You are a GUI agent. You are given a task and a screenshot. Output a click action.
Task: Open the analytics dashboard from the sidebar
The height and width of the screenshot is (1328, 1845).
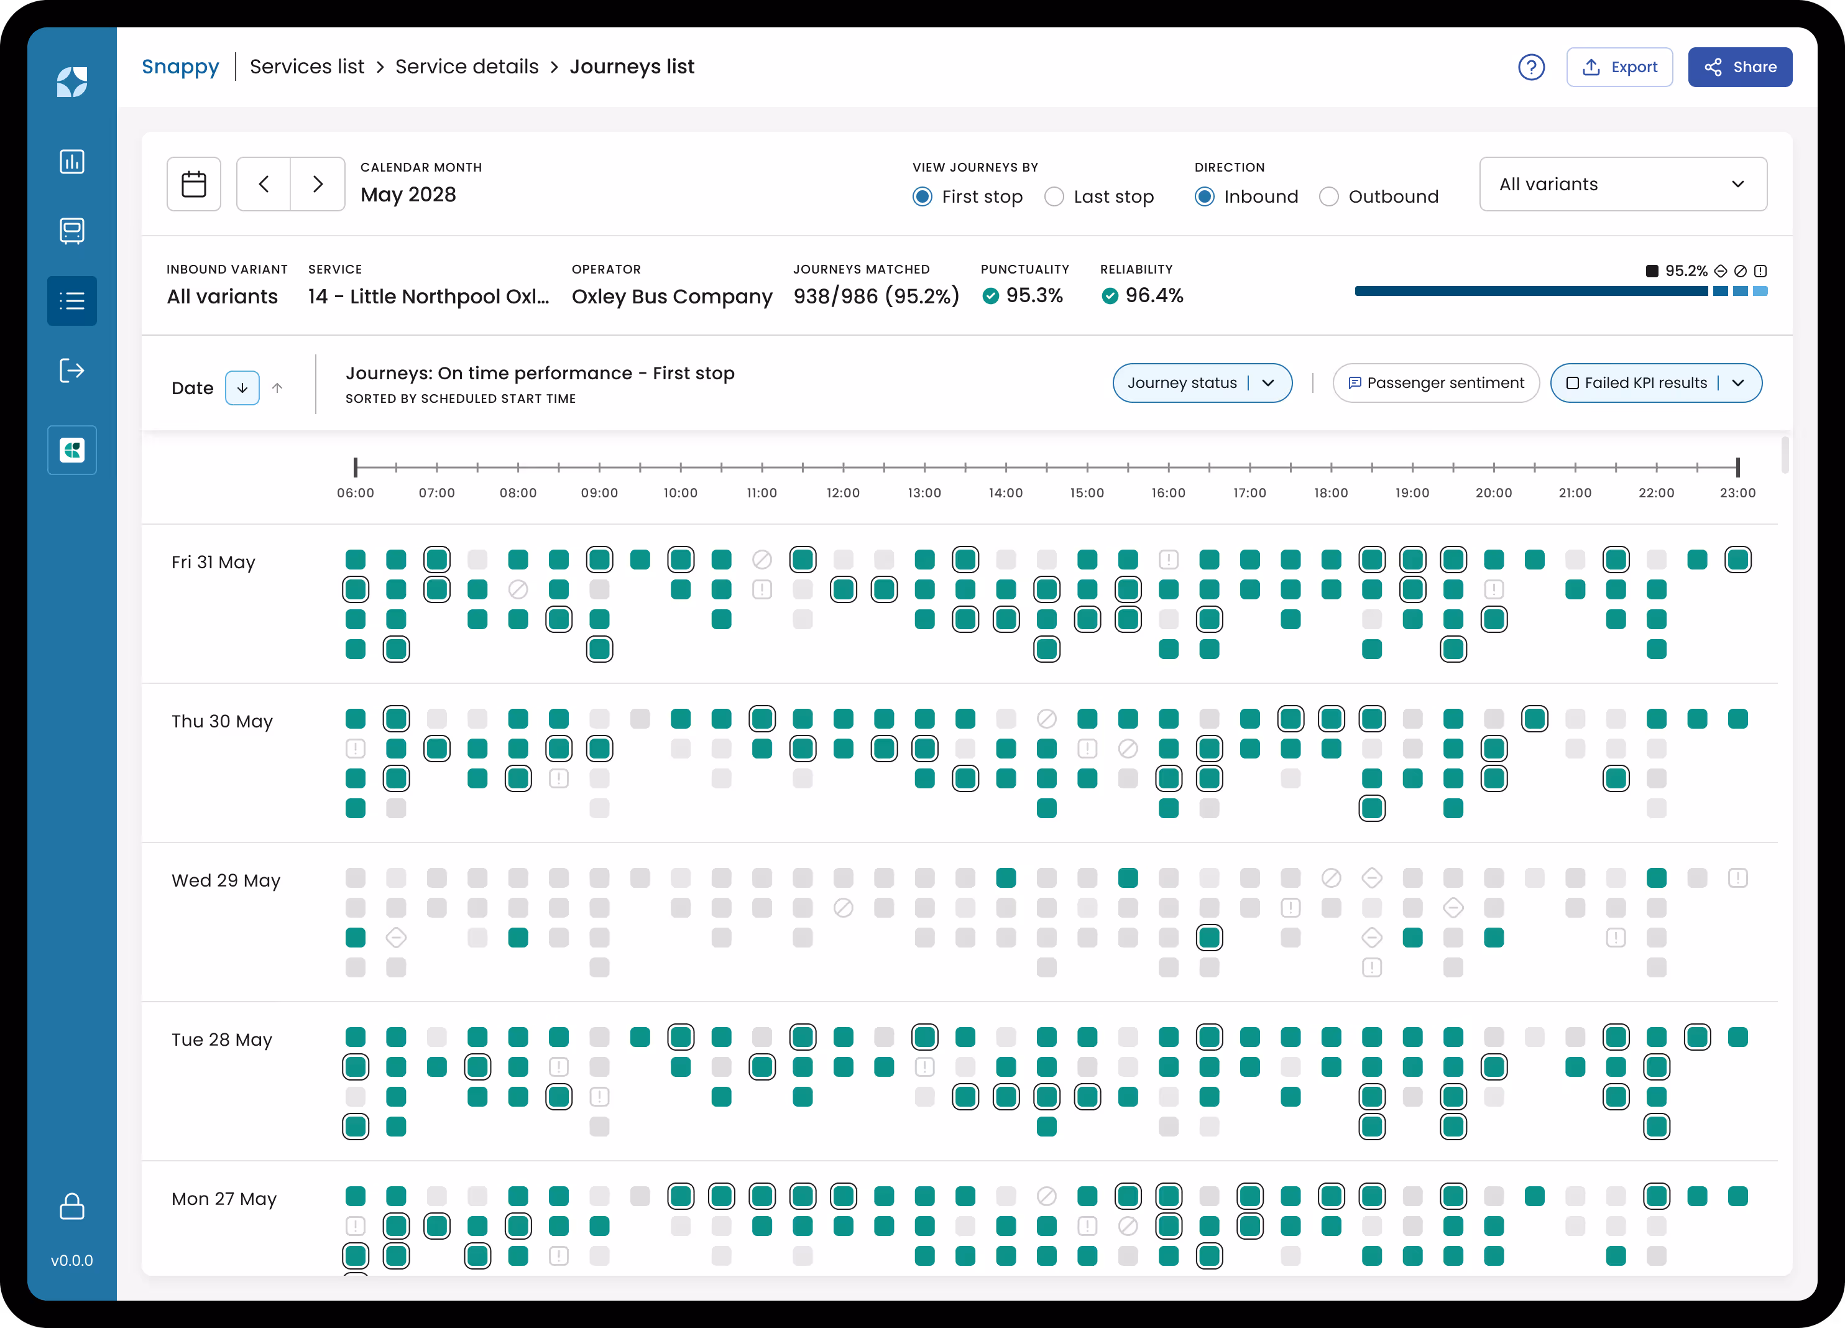(x=71, y=160)
